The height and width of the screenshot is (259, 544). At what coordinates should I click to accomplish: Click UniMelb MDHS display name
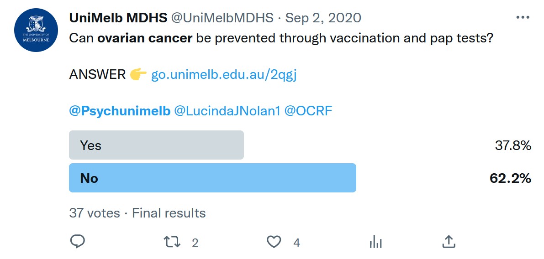(118, 18)
